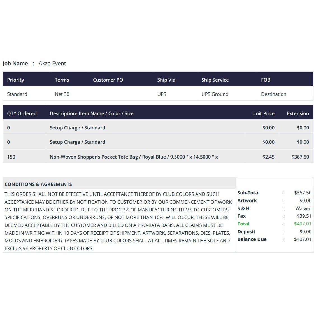Select the Job Name value Akzo Event
Screen dimensions: 314x314
(x=52, y=64)
